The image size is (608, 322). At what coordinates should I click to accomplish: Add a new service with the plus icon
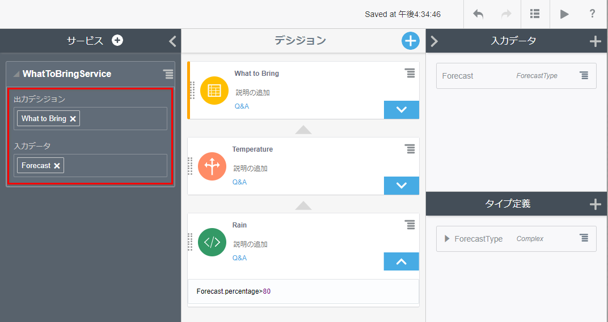point(117,40)
